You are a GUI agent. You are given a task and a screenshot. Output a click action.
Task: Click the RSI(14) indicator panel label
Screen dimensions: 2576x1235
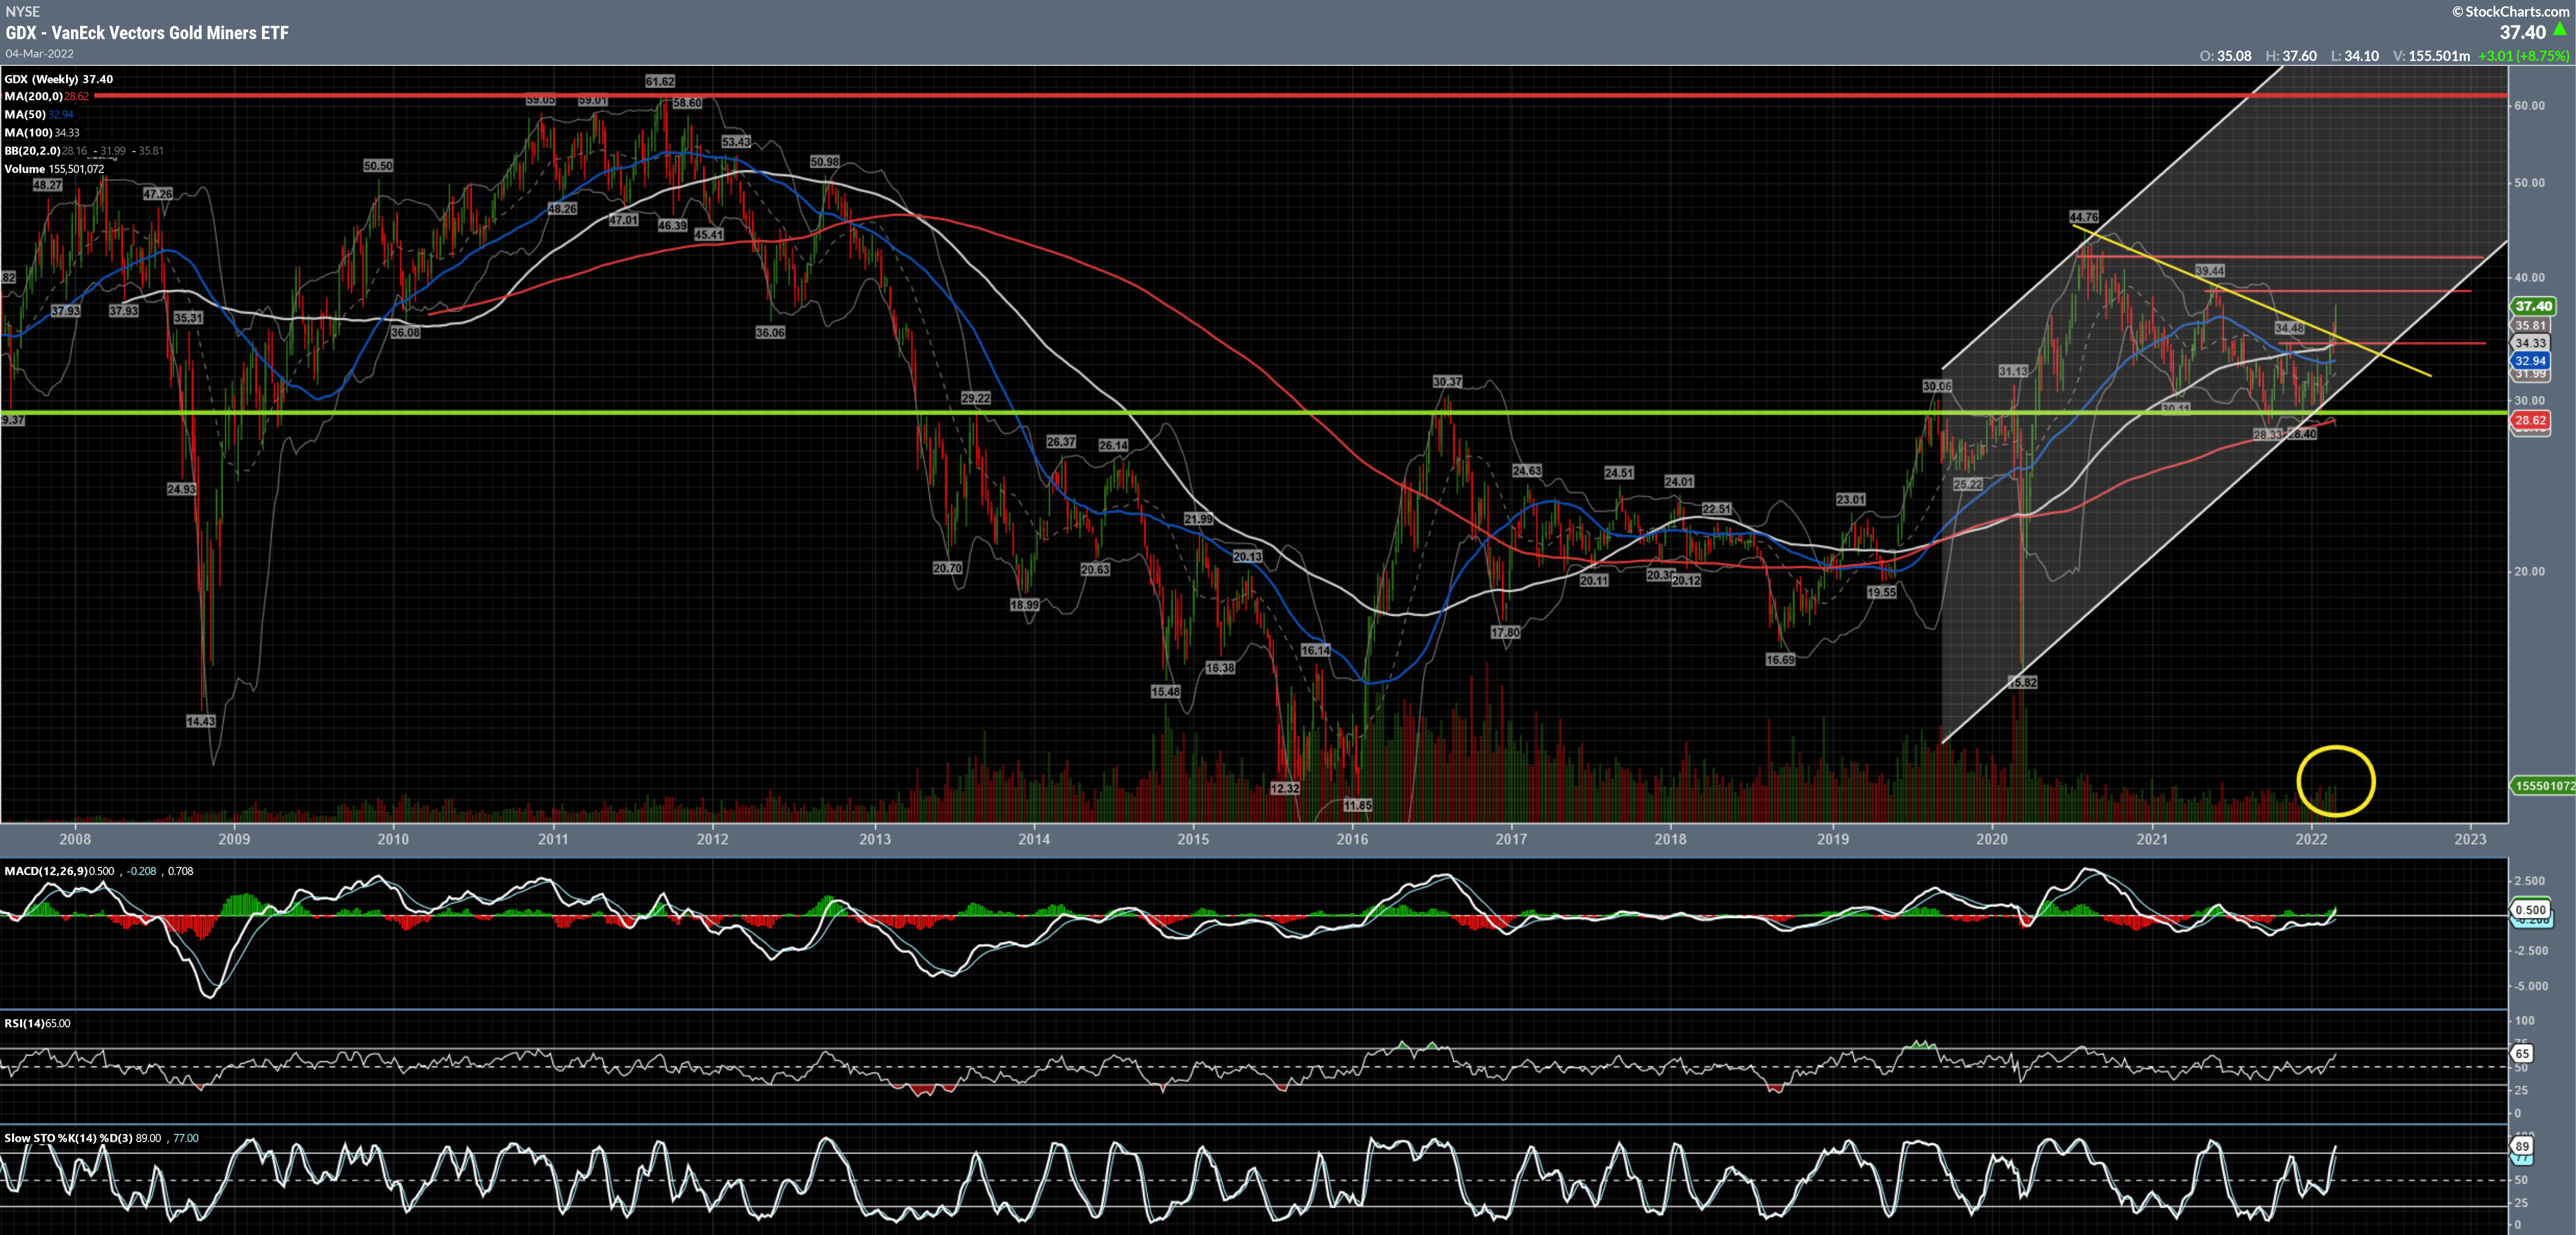point(24,1023)
